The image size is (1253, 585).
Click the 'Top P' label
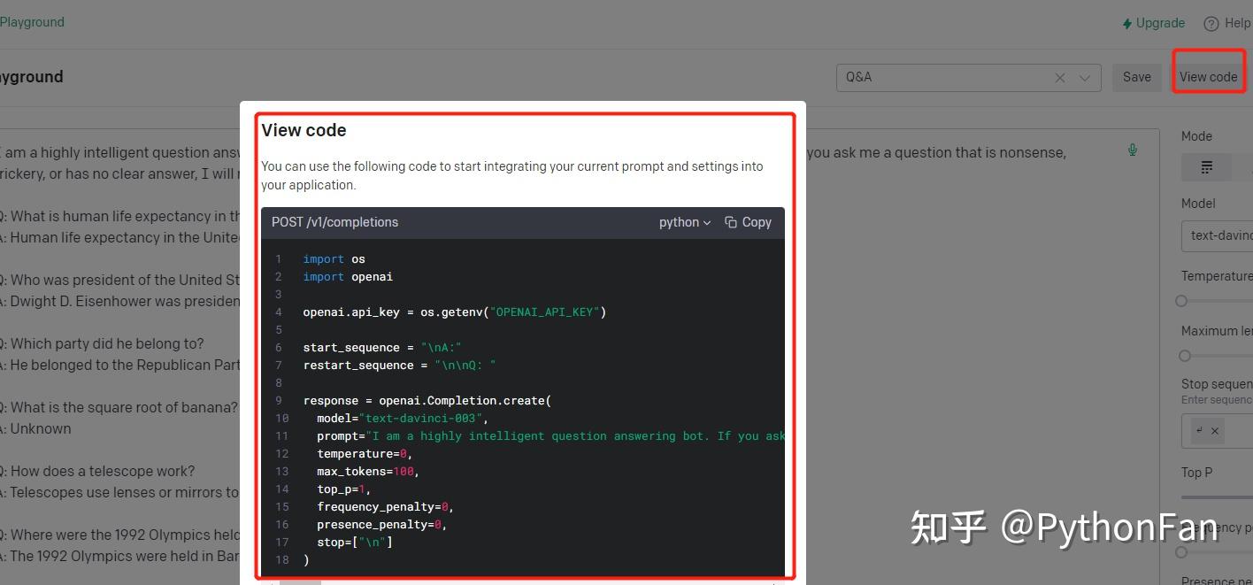click(x=1196, y=473)
